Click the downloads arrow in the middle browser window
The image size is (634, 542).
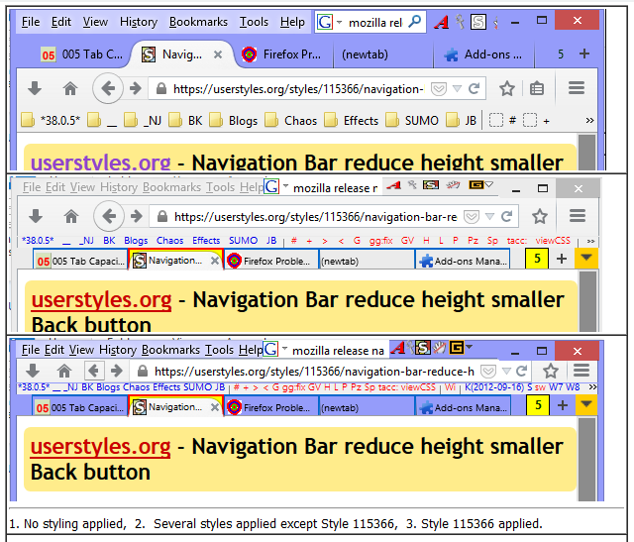pos(36,216)
